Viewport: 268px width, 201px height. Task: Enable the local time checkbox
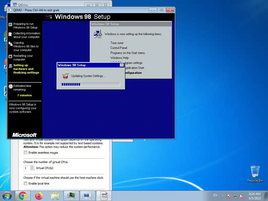[x=25, y=183]
